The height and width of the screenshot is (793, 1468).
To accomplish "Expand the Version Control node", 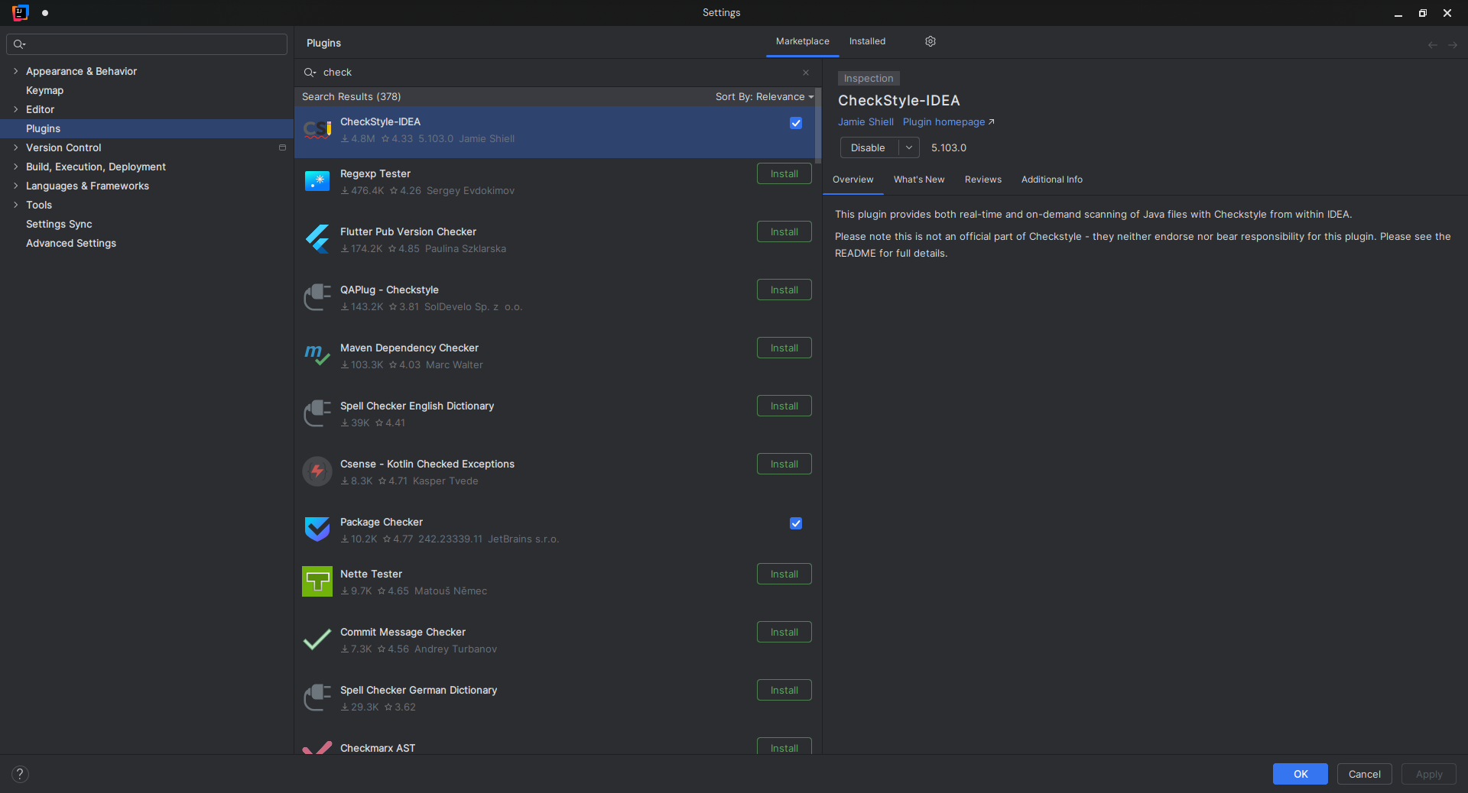I will (15, 147).
